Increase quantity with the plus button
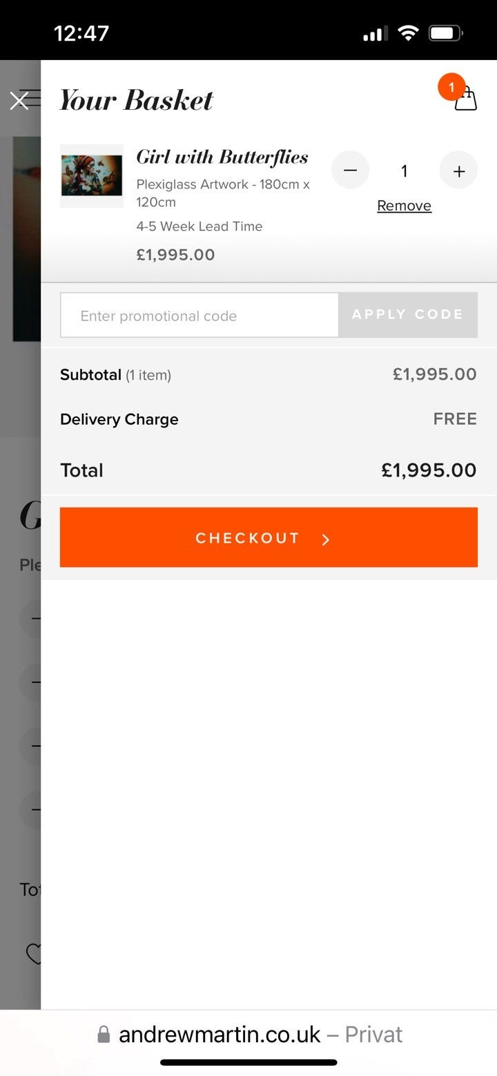 (459, 171)
